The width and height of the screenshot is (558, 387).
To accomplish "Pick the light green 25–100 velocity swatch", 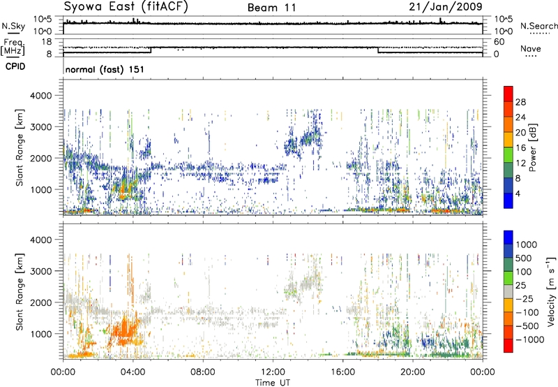I will pos(508,278).
